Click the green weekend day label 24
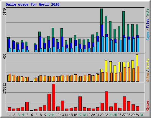 point(111,115)
